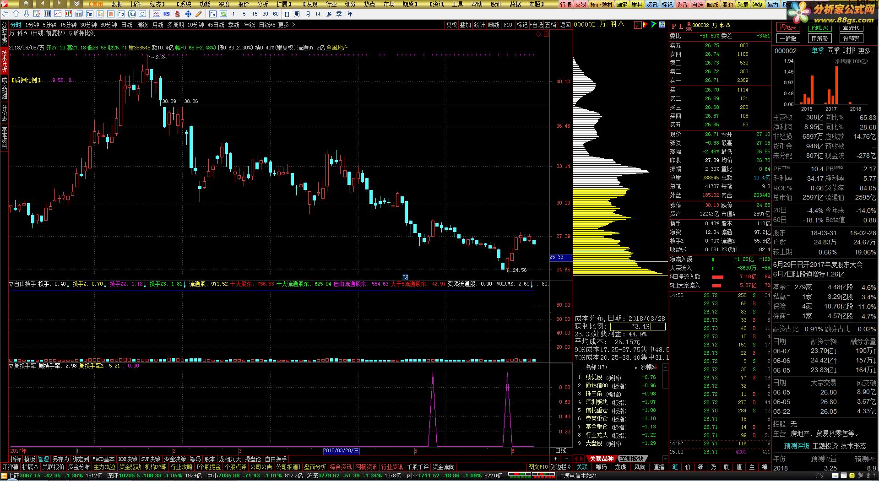
Task: Expand 更多 period options
Action: tap(286, 25)
